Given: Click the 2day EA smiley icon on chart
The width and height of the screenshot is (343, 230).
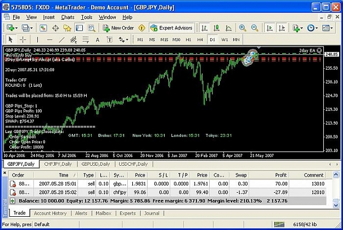Looking at the screenshot, I should 319,51.
